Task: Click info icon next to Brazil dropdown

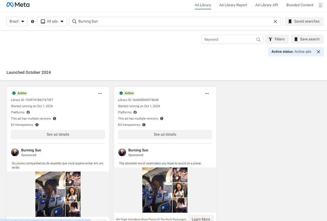Action: pyautogui.click(x=33, y=22)
